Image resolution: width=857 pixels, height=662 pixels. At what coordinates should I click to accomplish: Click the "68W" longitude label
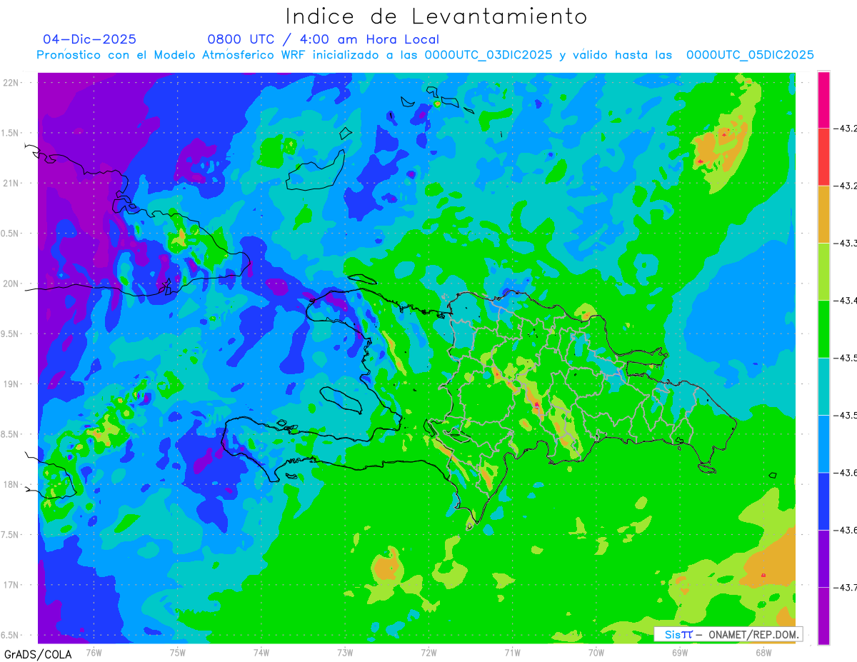[x=763, y=652]
